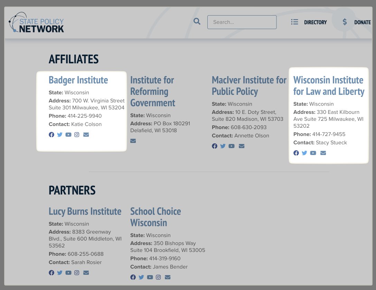This screenshot has width=376, height=290.
Task: Select phone number 414-727-9455
Action: (x=329, y=134)
